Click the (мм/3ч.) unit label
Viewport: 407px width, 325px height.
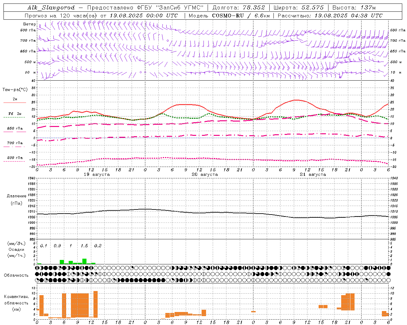pyautogui.click(x=16, y=243)
